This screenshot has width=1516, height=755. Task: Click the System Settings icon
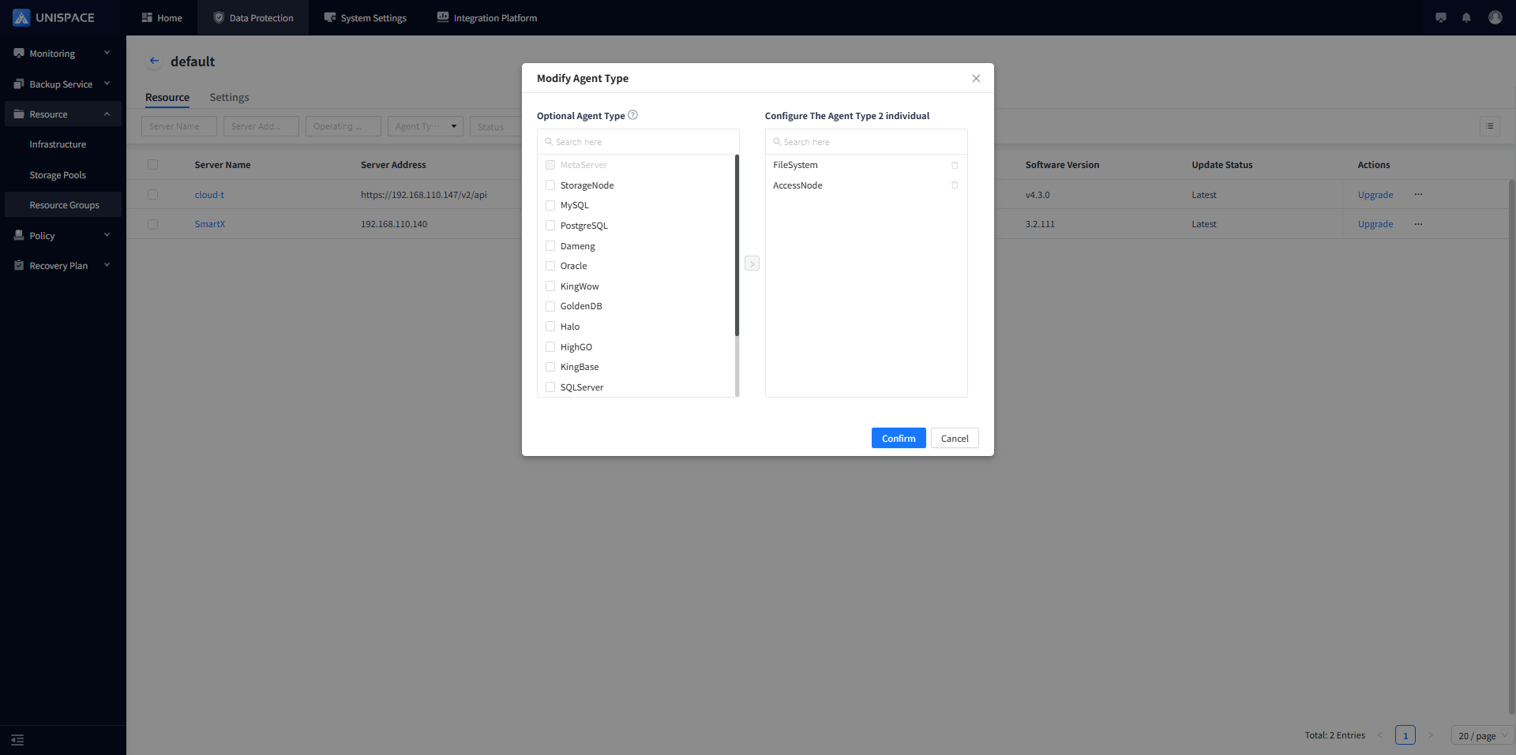pyautogui.click(x=330, y=17)
